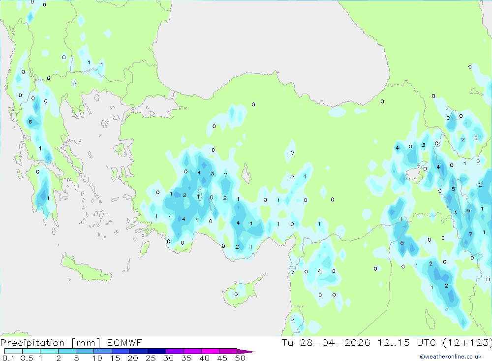The width and height of the screenshot is (492, 361).
Task: Select the 5–10 mm legend color swatch
Action: [x=85, y=351]
